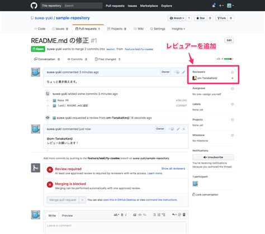Open header text size formatting tool
The image size is (265, 234).
click(x=116, y=214)
